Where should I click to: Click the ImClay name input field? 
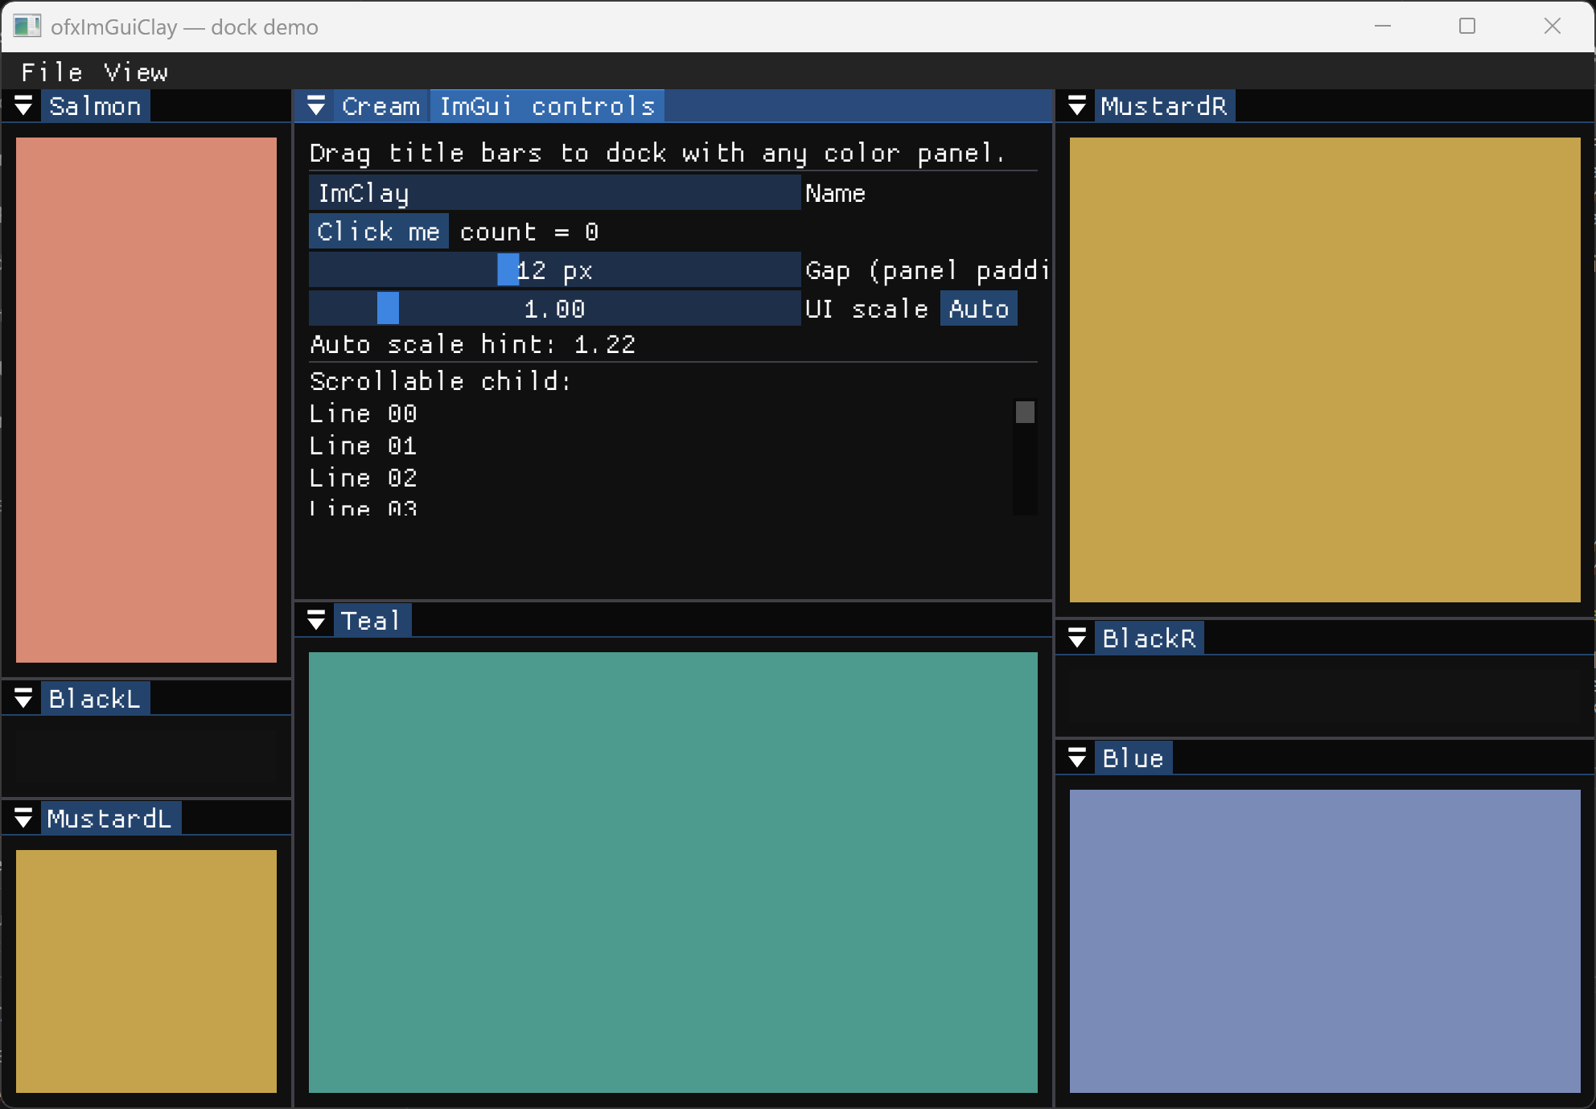coord(555,193)
